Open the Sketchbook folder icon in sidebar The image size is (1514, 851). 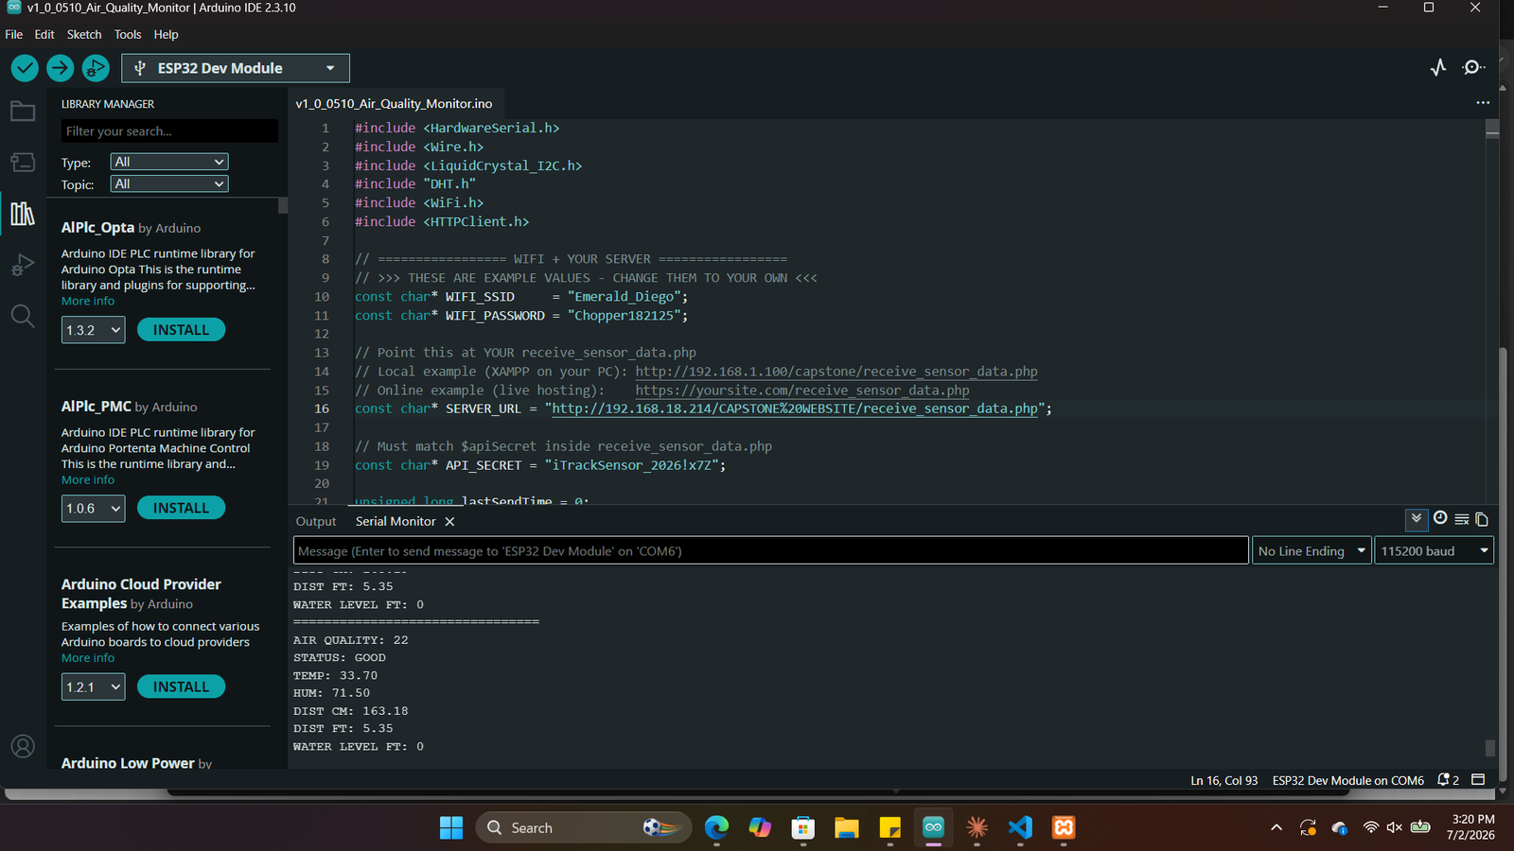[x=23, y=113]
